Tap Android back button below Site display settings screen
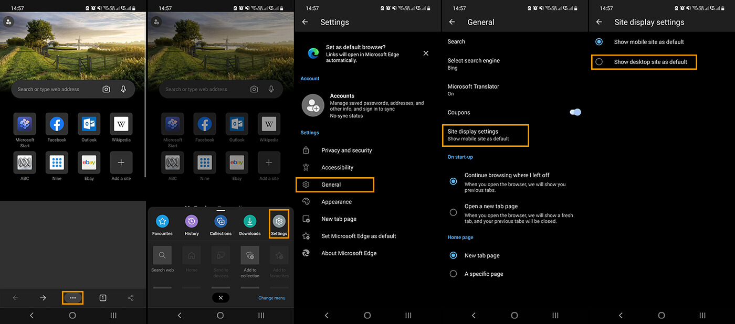Image resolution: width=735 pixels, height=324 pixels. 621,316
